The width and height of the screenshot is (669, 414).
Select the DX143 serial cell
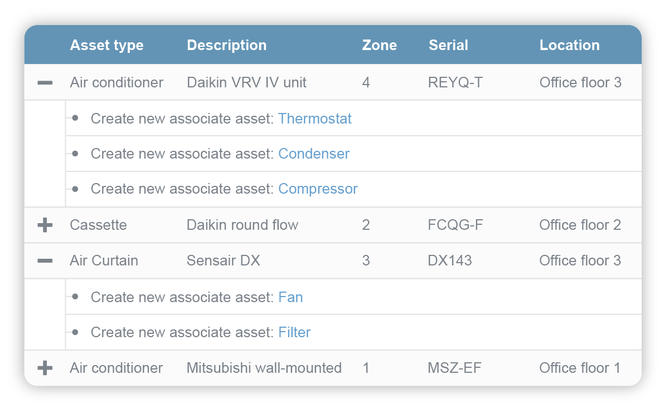pyautogui.click(x=450, y=260)
